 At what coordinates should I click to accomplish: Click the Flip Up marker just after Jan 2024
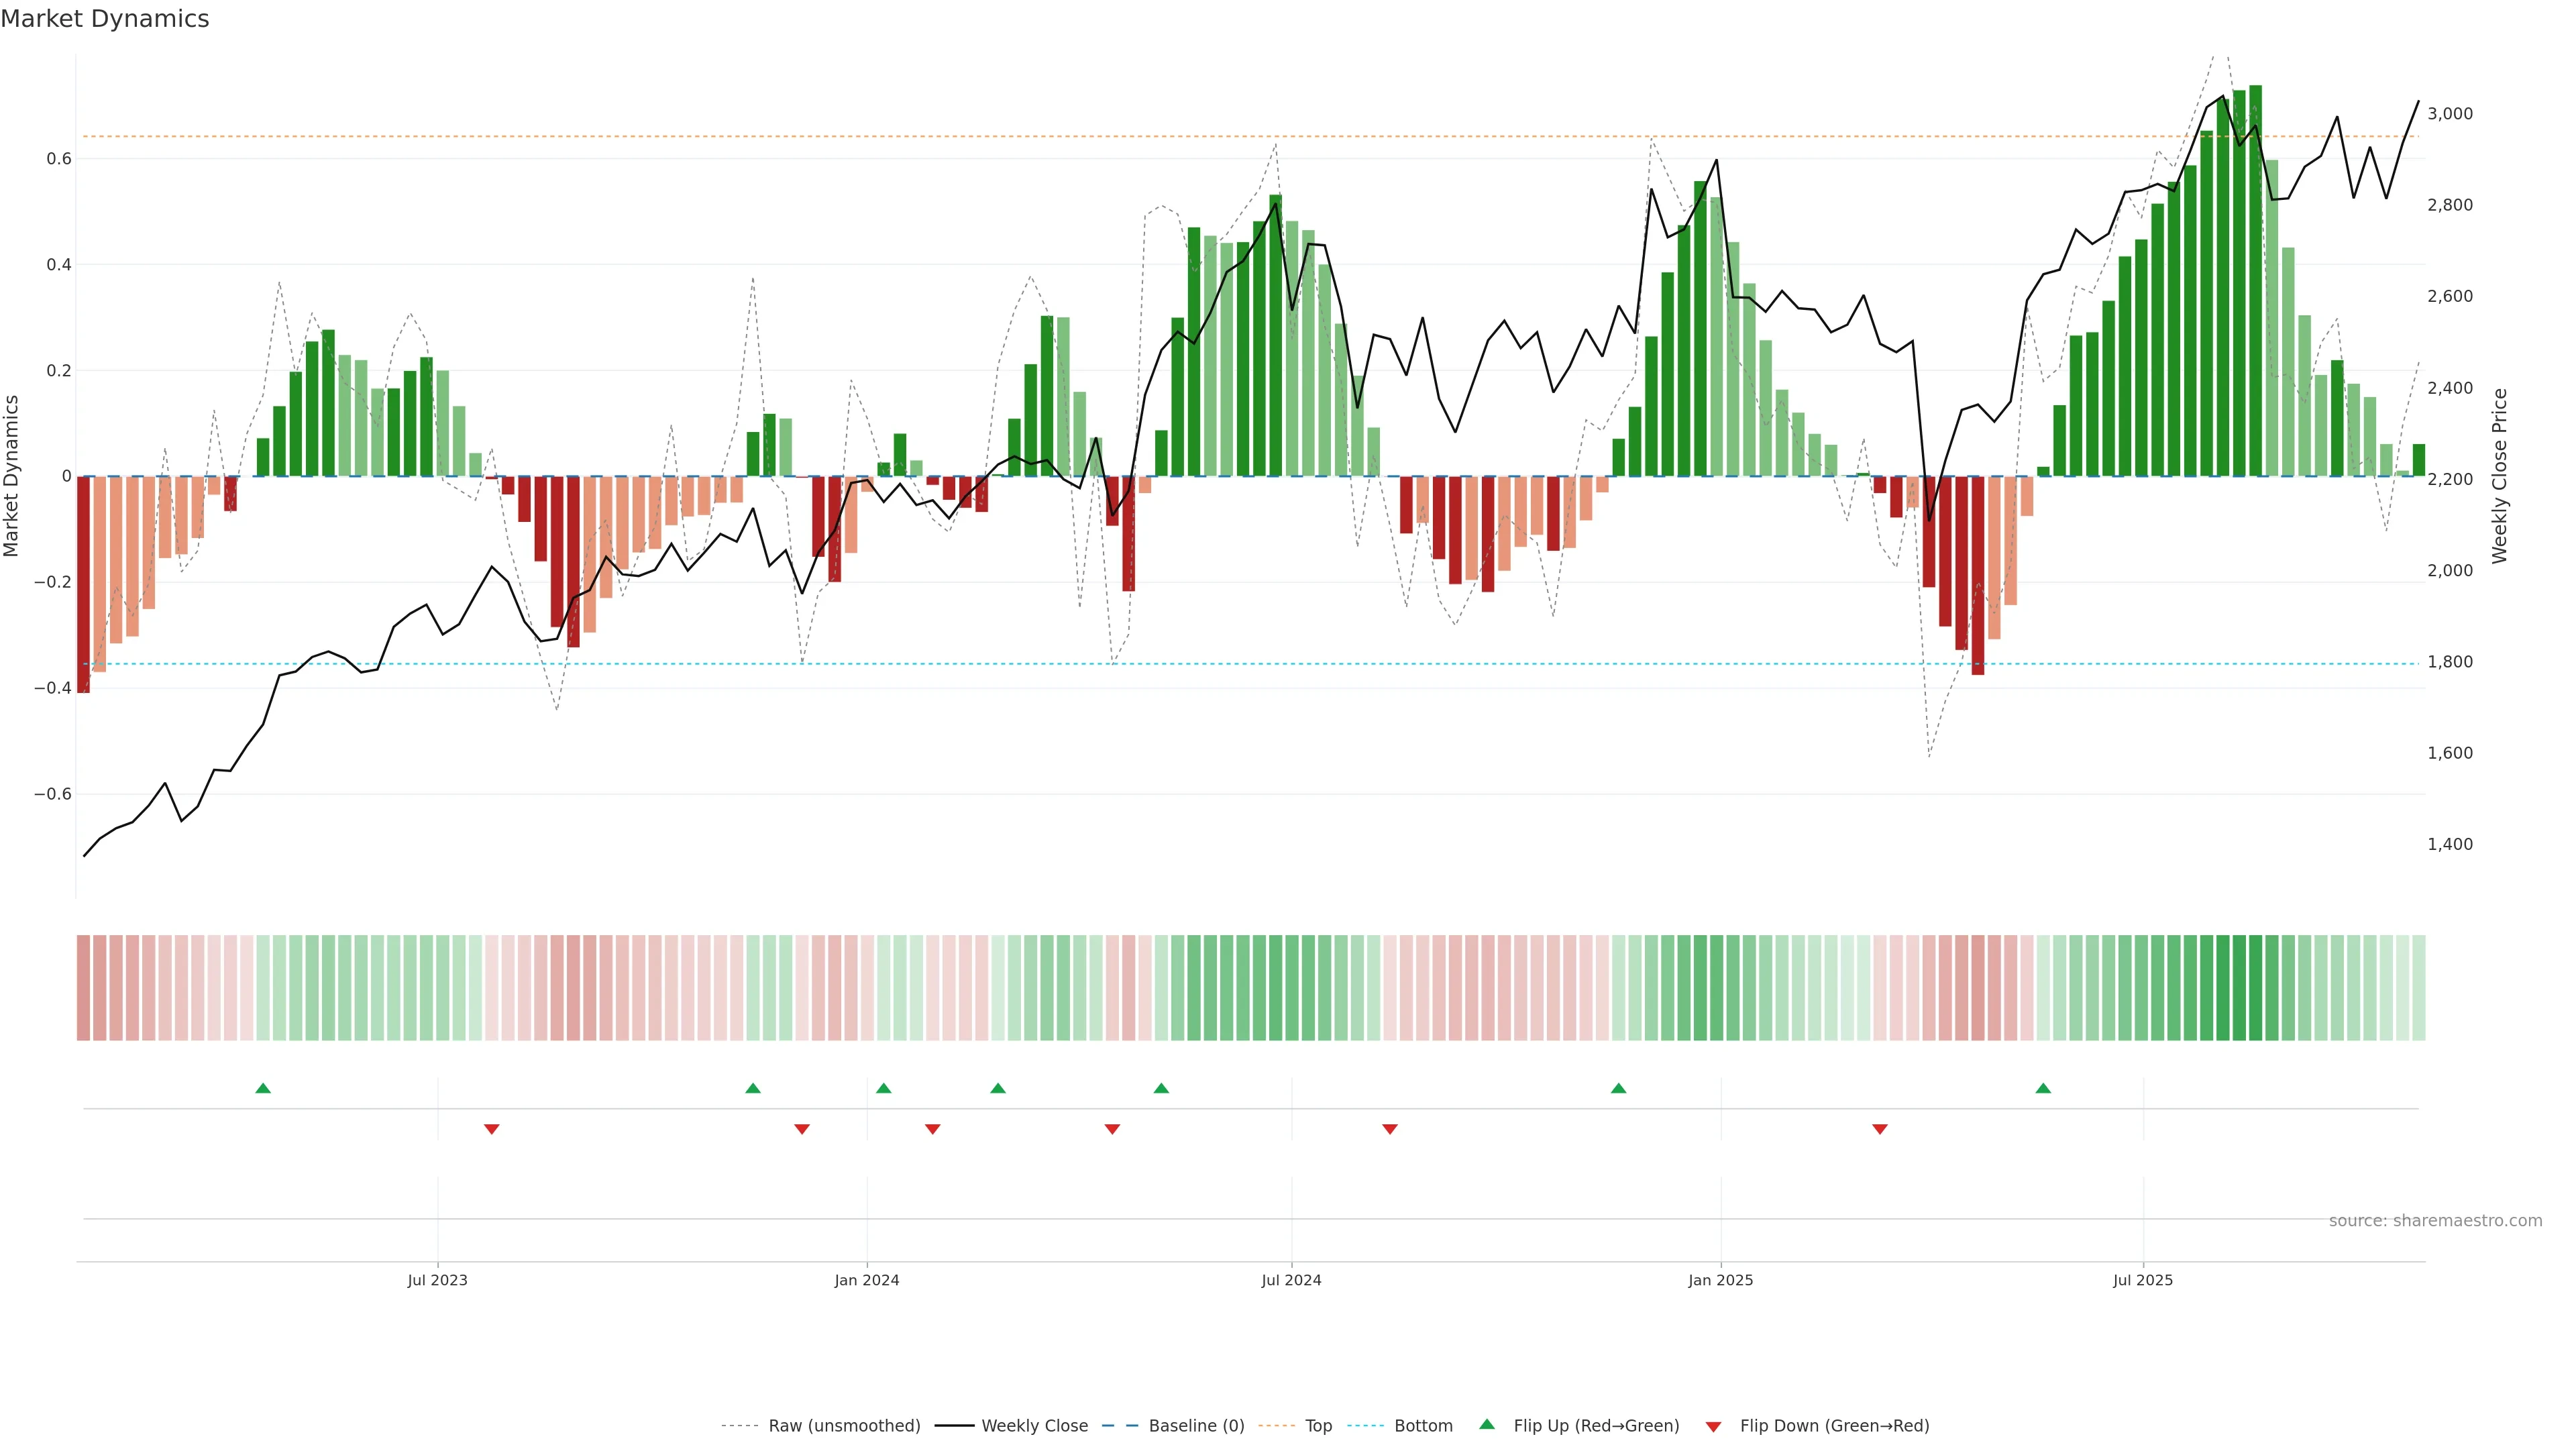tap(883, 1088)
